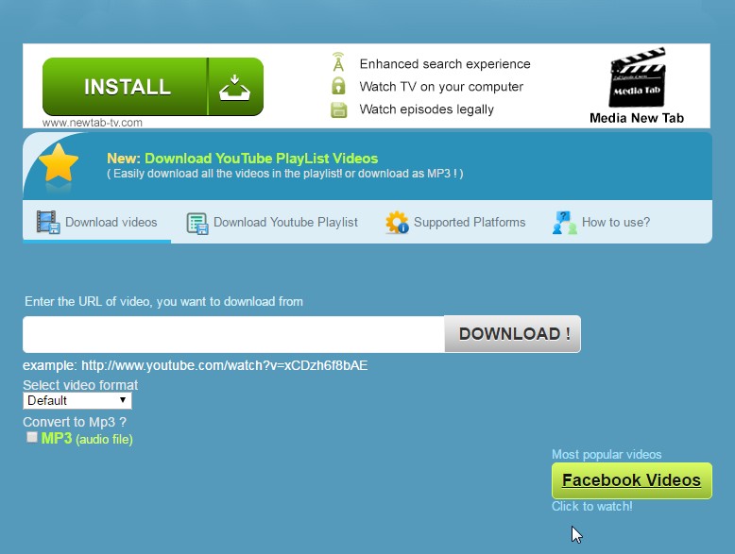This screenshot has height=554, width=735.
Task: Click the Most popular videos label
Action: click(x=607, y=454)
